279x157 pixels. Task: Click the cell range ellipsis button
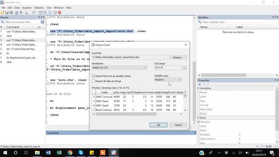tap(185, 68)
